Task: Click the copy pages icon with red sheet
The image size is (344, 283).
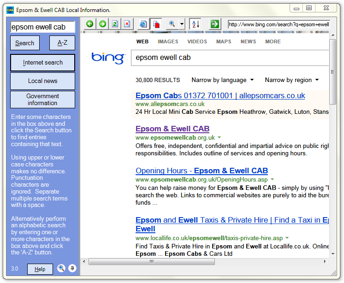Action: [x=156, y=24]
